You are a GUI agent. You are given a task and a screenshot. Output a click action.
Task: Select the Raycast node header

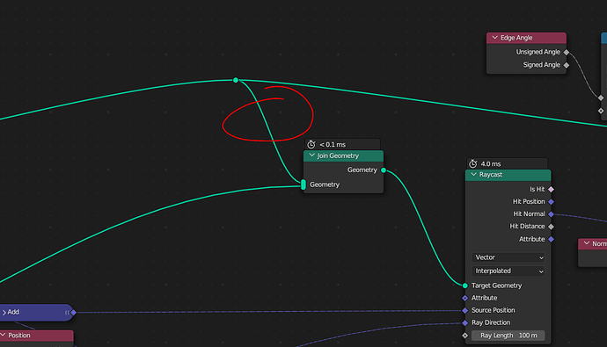pyautogui.click(x=508, y=175)
